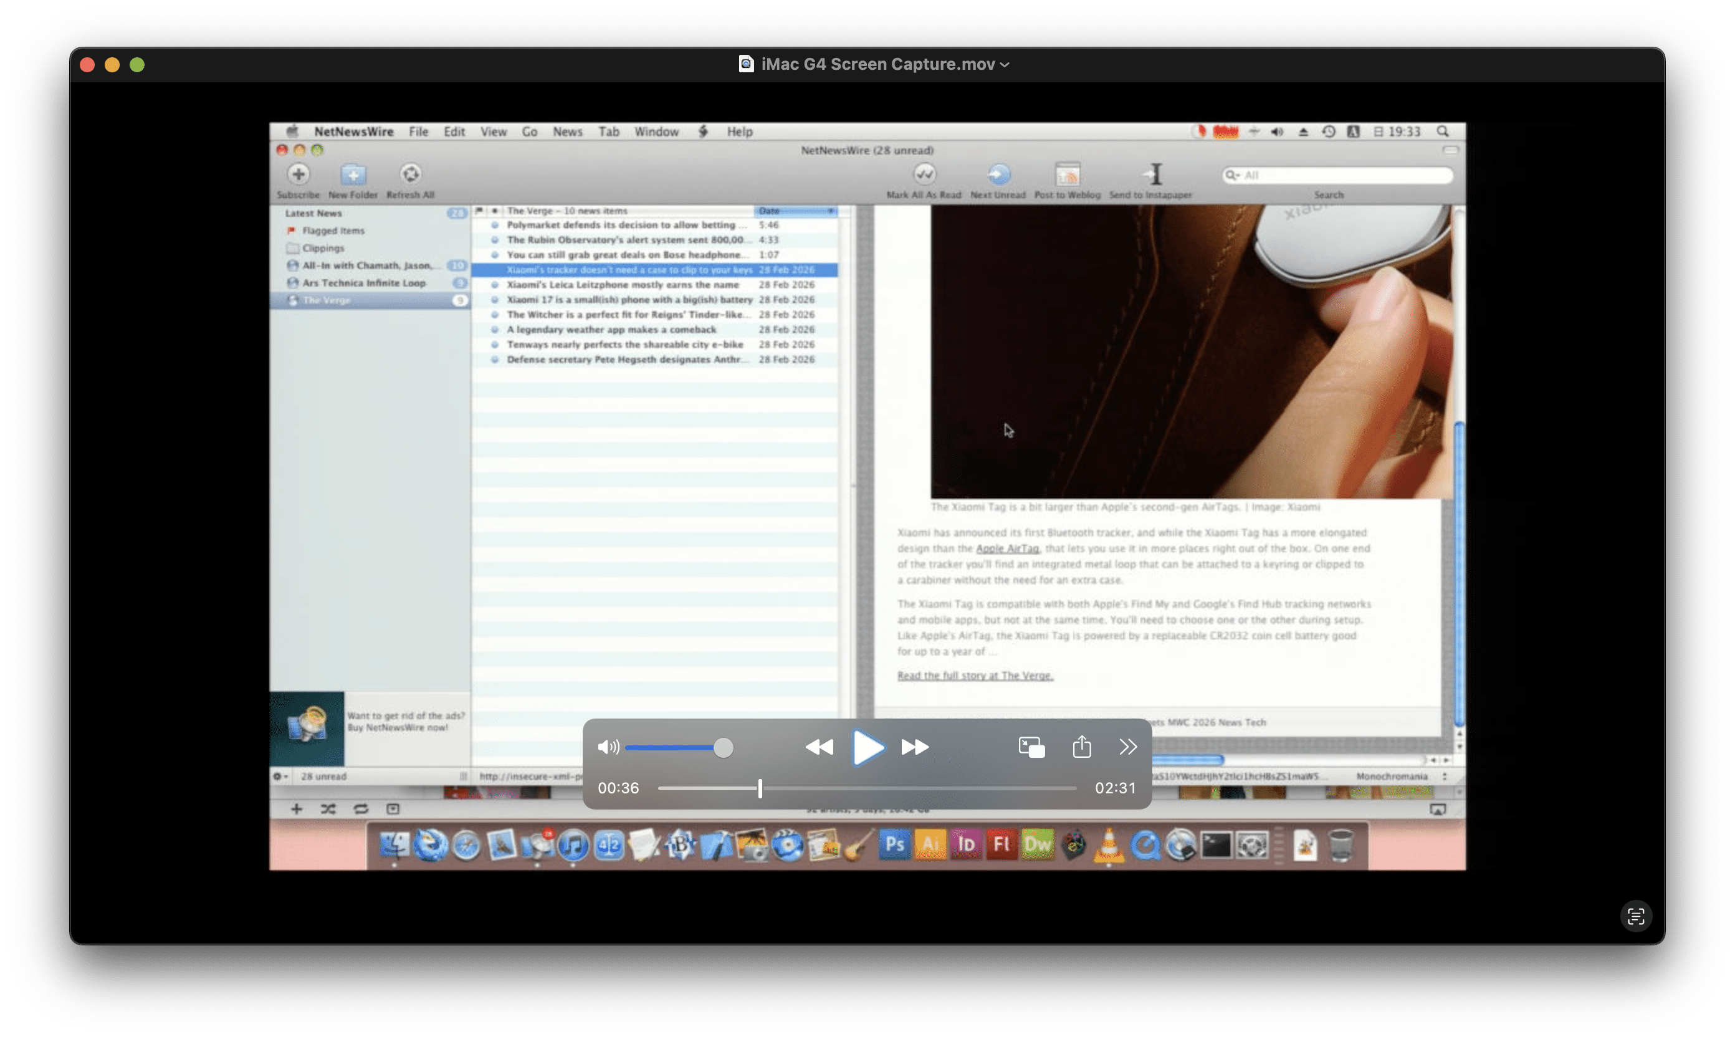This screenshot has width=1735, height=1037.
Task: Enable picture-in-picture mode
Action: (1031, 748)
